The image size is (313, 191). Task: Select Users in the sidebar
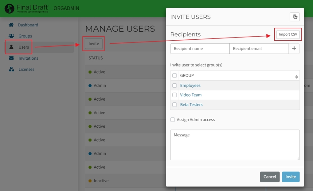tap(24, 47)
